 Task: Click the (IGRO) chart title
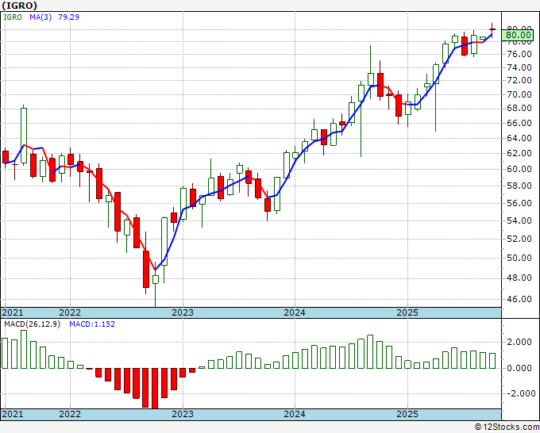[x=19, y=6]
